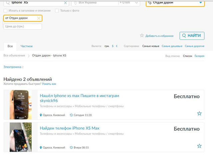This screenshot has width=213, height=165.
Task: Sort by Самые новые
Action: tap(151, 46)
